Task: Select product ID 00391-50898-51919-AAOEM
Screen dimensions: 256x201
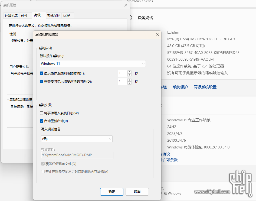Action: tap(190, 59)
